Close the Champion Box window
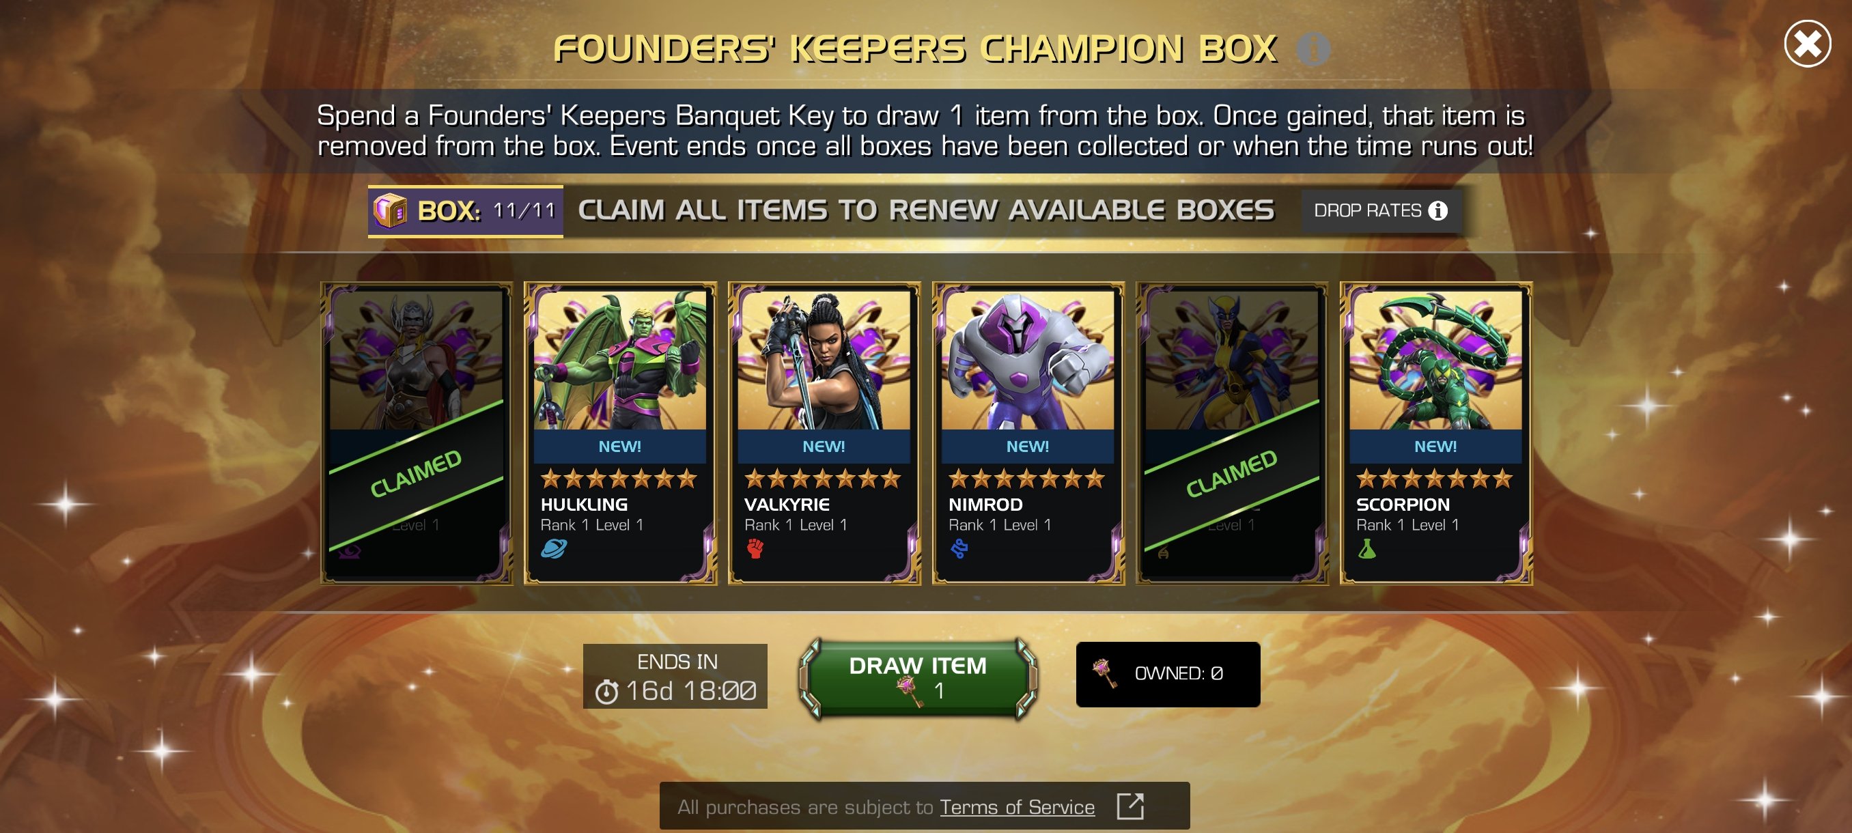1852x833 pixels. pyautogui.click(x=1807, y=44)
